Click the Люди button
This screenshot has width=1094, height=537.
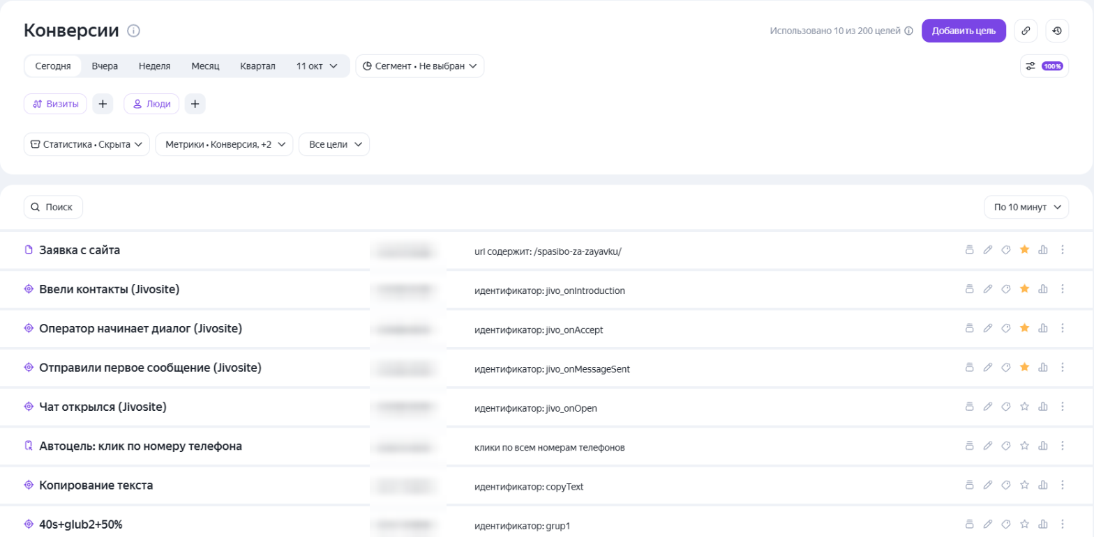[x=151, y=104]
